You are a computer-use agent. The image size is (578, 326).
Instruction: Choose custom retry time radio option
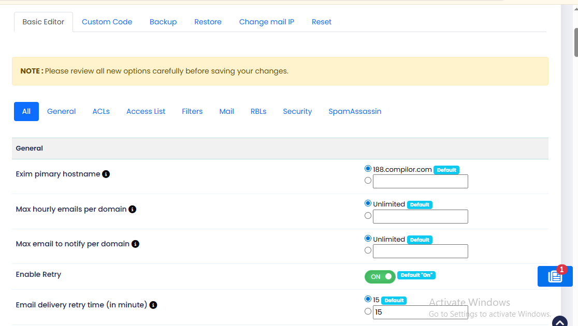368,312
